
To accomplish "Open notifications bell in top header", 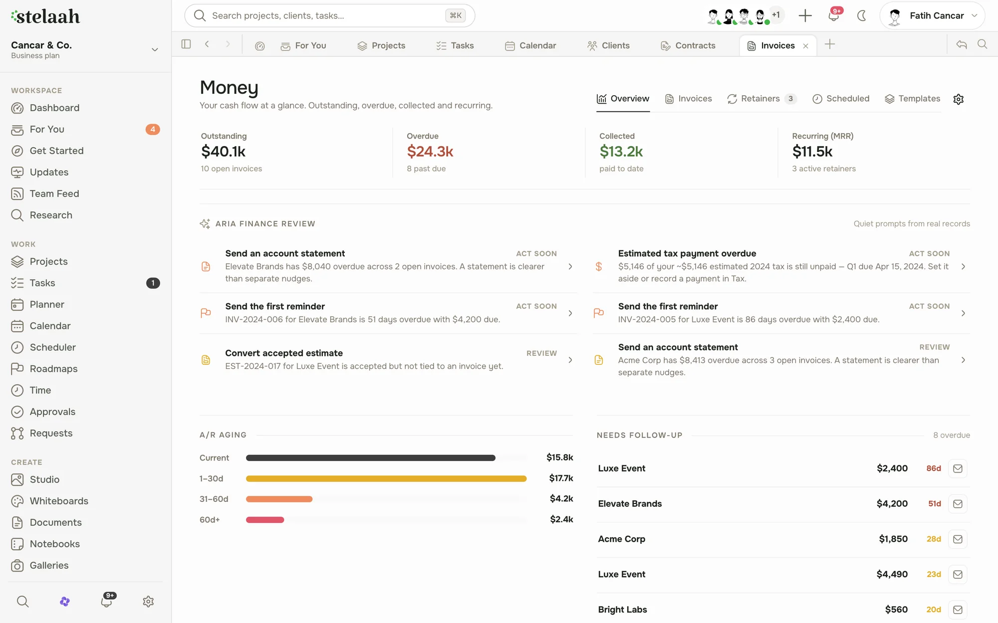I will (833, 15).
